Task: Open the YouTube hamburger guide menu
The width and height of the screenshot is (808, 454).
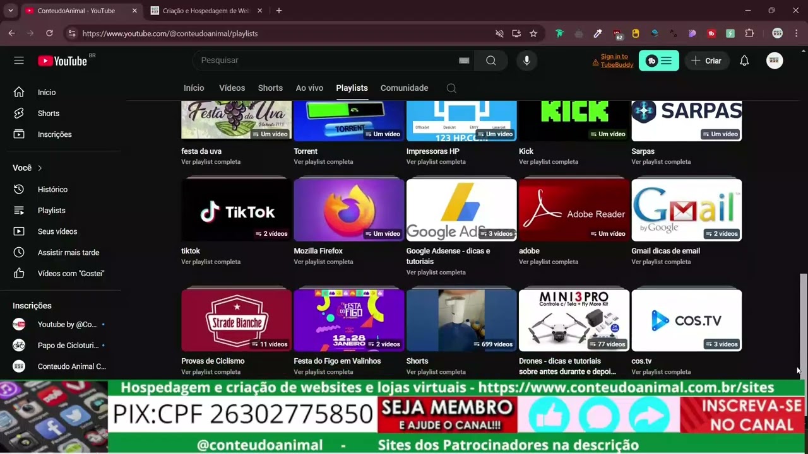Action: [x=19, y=61]
